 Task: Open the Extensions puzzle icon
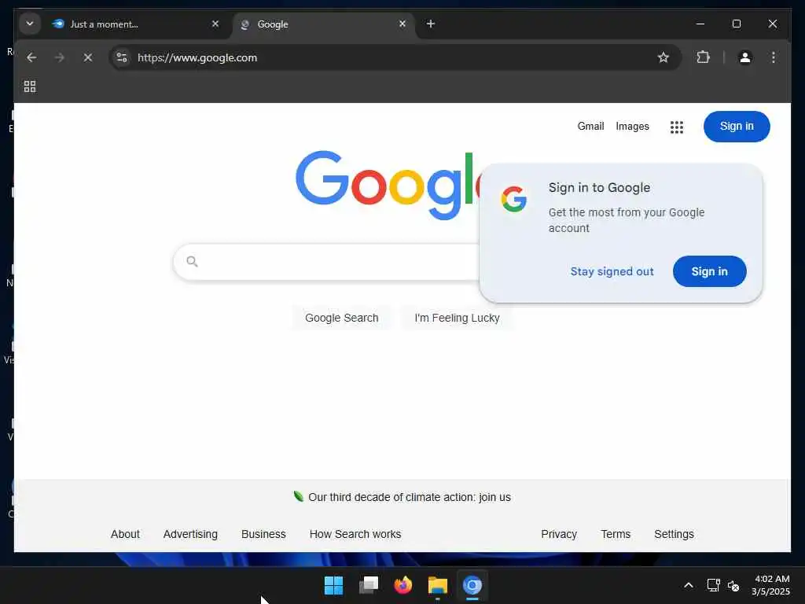703,57
